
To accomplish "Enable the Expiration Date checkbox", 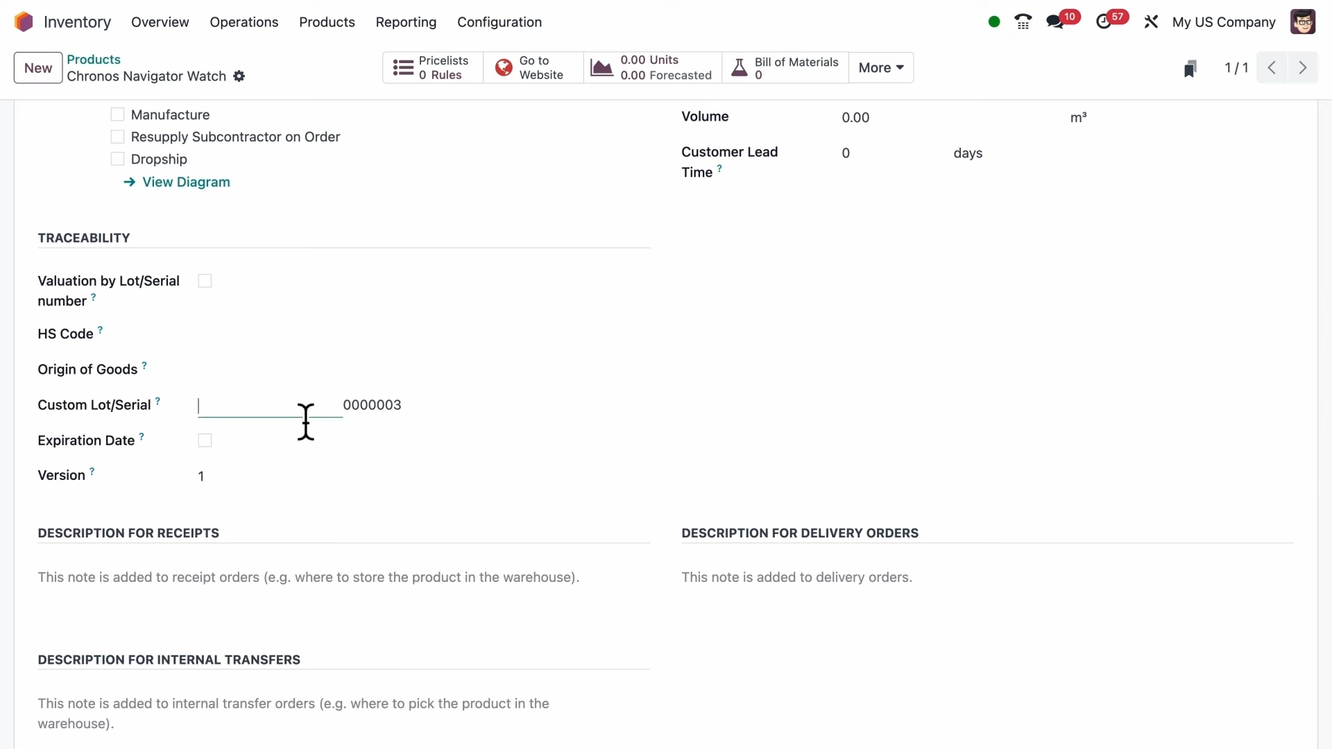I will coord(205,440).
